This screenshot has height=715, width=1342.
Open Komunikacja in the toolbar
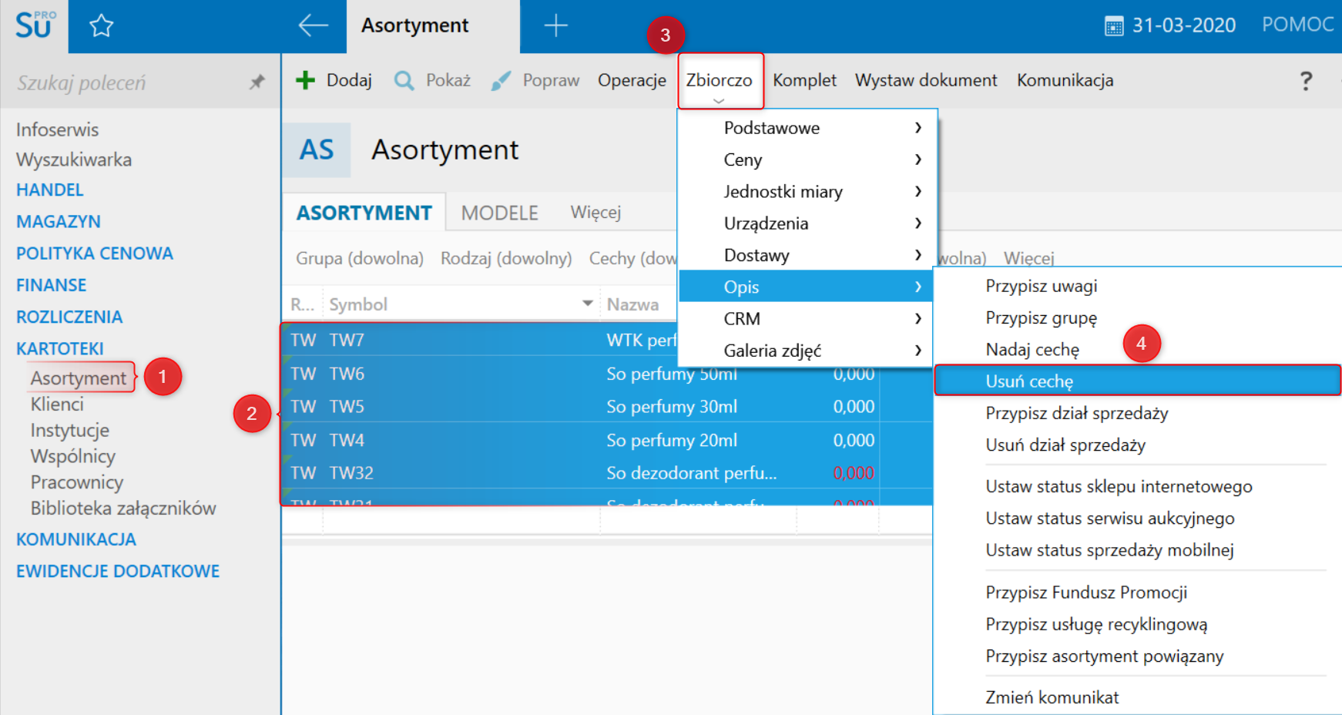(1065, 80)
